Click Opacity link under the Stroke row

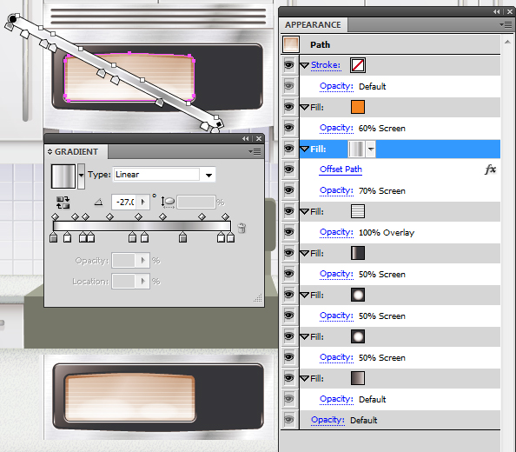point(336,86)
